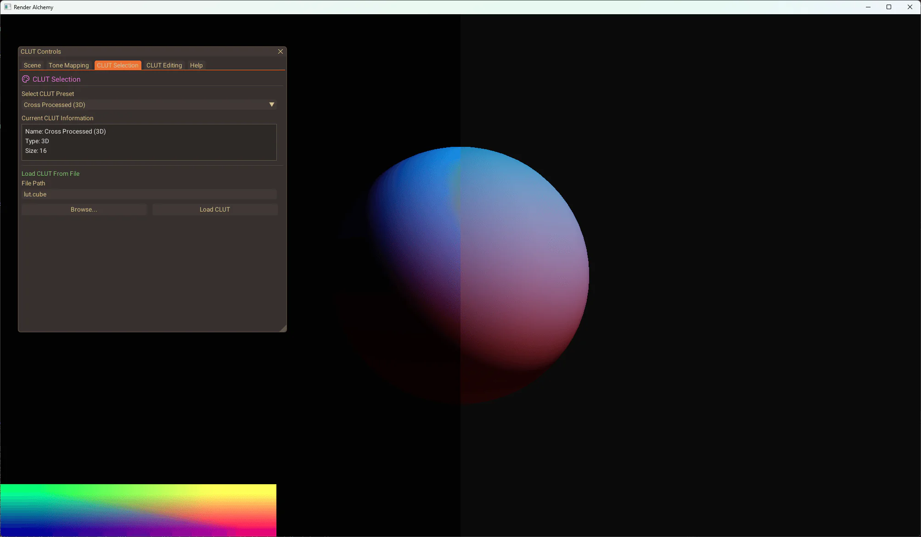This screenshot has width=921, height=537.
Task: Open the Tone Mapping tab
Action: click(x=68, y=65)
